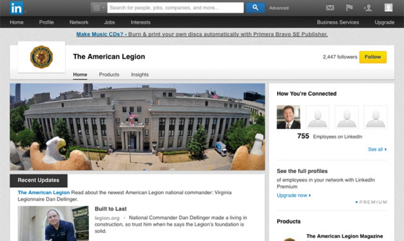The height and width of the screenshot is (241, 404).
Task: Click the headquarters building banner image
Action: [x=137, y=127]
